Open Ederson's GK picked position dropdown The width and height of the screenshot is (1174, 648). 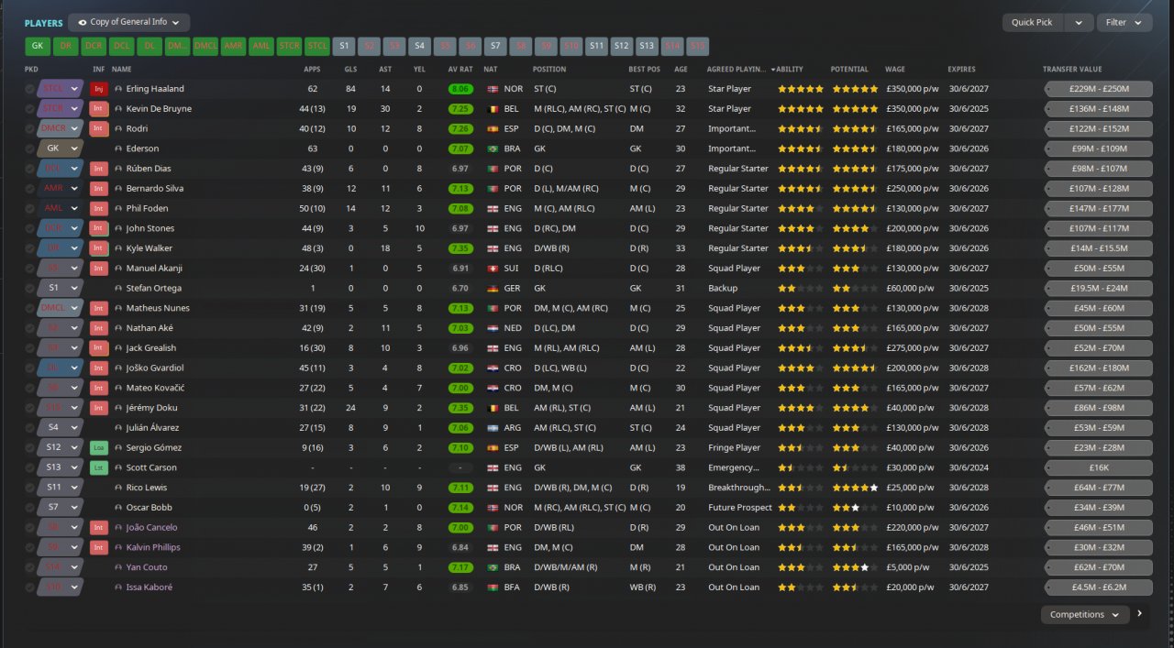pyautogui.click(x=61, y=148)
